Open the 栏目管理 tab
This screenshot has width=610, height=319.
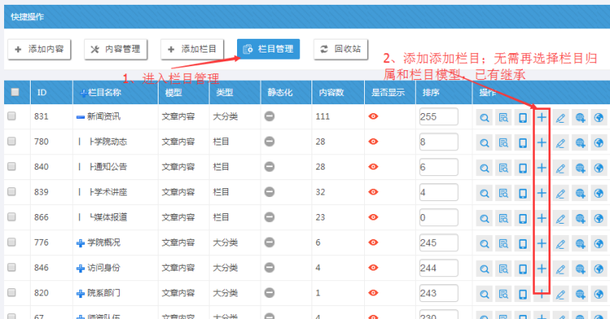coord(269,49)
